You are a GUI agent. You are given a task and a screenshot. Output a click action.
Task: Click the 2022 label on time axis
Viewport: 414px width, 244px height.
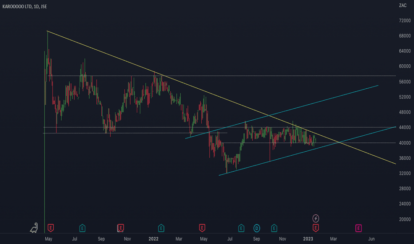pyautogui.click(x=153, y=239)
